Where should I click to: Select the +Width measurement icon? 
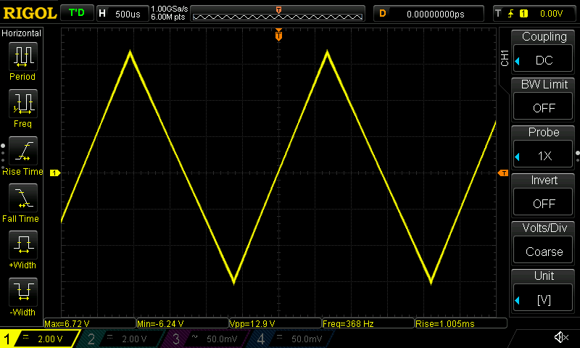pos(23,245)
